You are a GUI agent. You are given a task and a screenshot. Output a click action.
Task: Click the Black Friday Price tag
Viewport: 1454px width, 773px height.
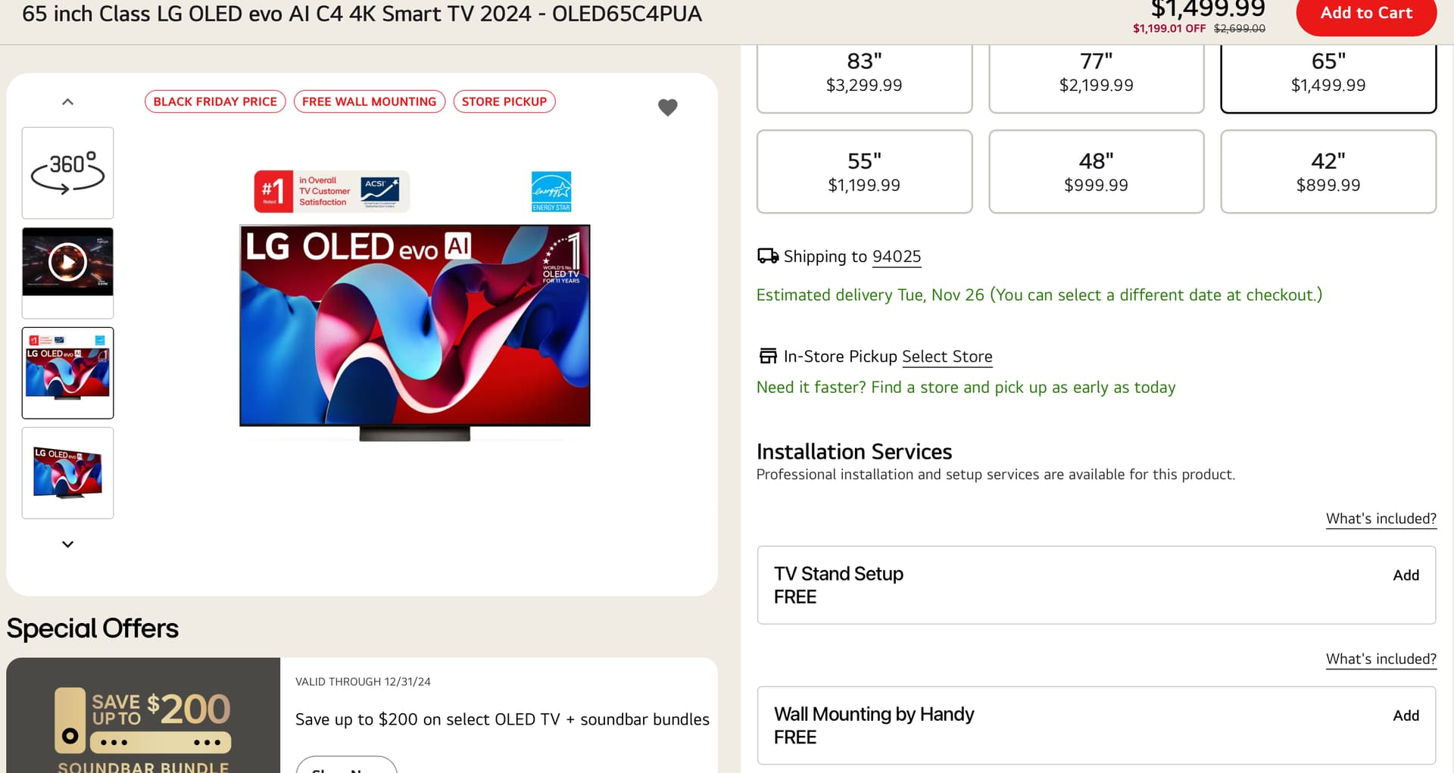(215, 101)
